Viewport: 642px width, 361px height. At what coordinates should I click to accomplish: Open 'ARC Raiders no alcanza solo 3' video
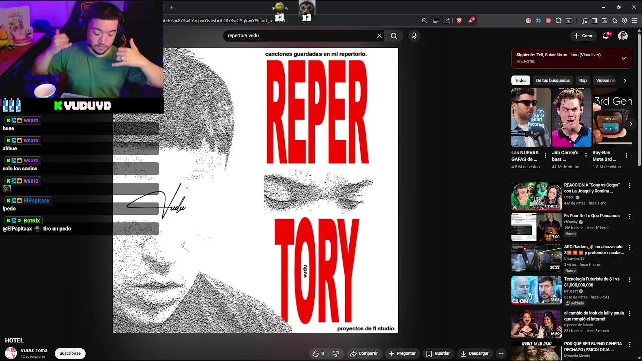pyautogui.click(x=536, y=258)
